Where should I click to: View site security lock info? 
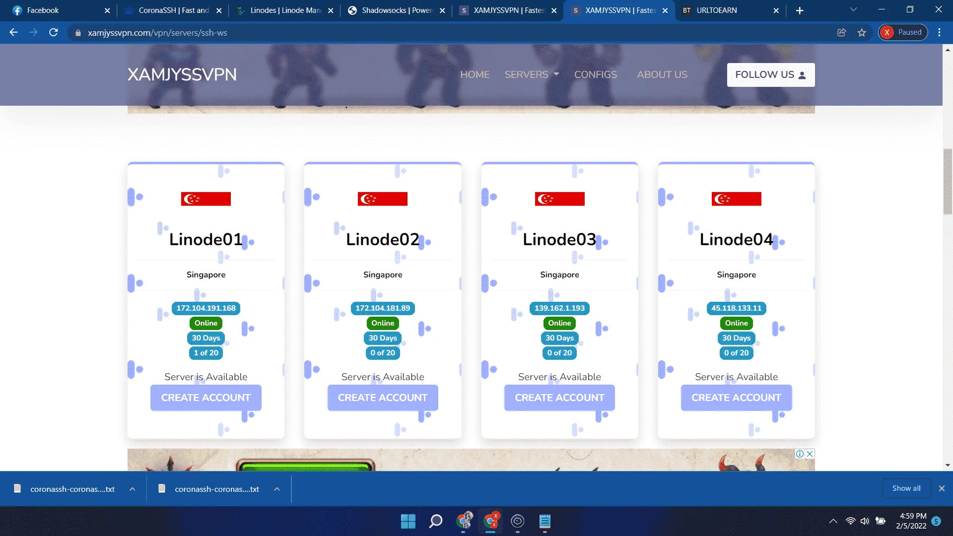pos(78,33)
